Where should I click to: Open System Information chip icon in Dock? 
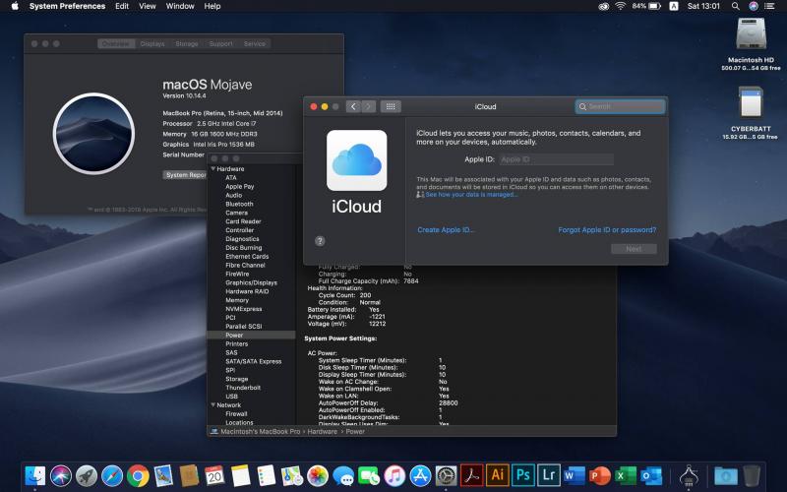tap(689, 475)
